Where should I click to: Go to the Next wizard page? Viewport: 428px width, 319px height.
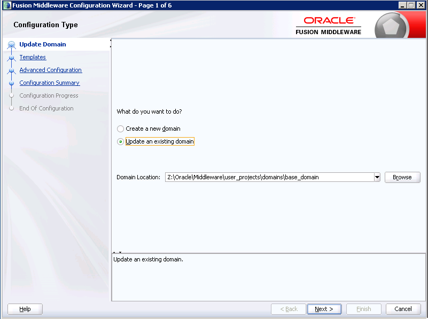click(x=324, y=309)
